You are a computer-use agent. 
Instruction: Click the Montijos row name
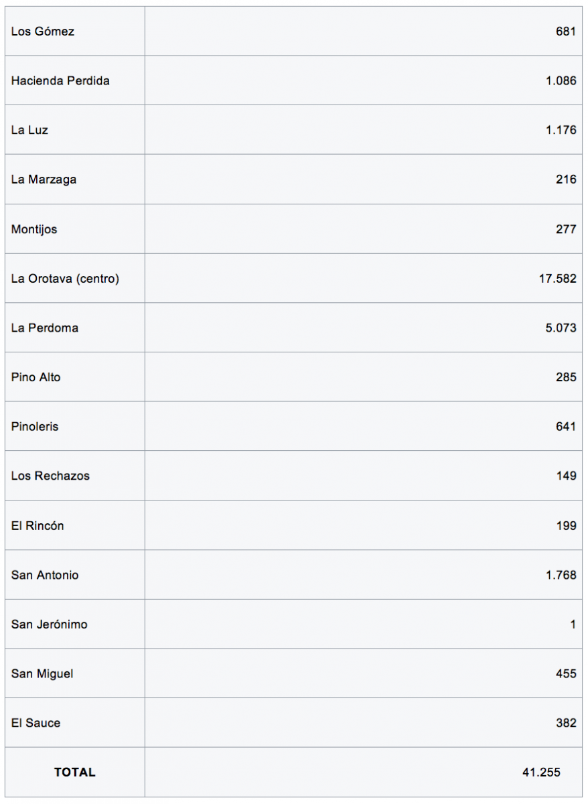[x=34, y=229]
